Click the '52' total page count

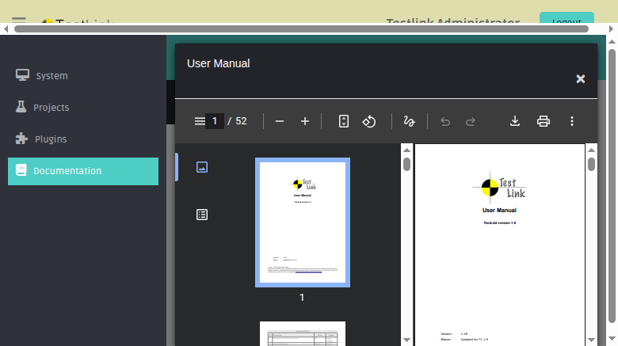click(241, 121)
